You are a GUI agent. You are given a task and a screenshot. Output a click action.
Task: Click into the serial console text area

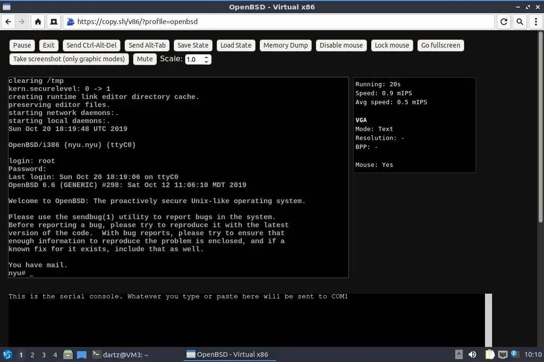tap(246, 320)
